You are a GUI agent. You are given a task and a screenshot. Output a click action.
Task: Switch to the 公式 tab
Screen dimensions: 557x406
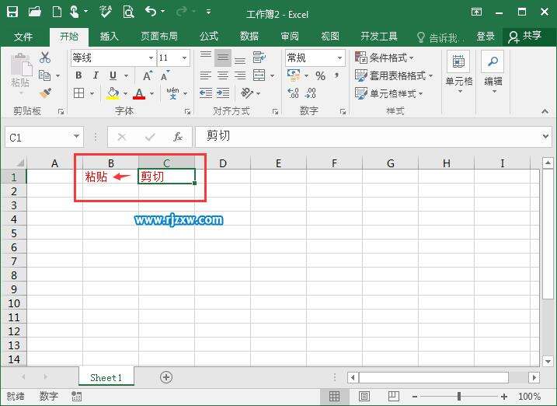coord(209,37)
